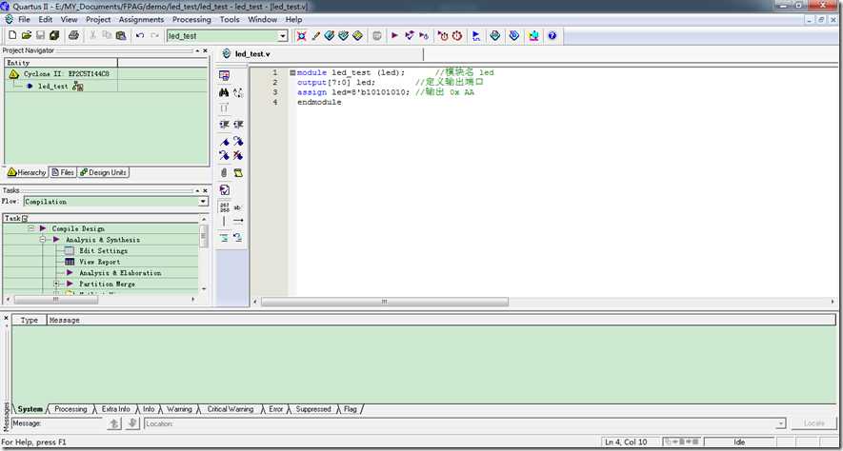The height and width of the screenshot is (451, 843).
Task: Switch to the Critical Warning tab
Action: coord(231,409)
